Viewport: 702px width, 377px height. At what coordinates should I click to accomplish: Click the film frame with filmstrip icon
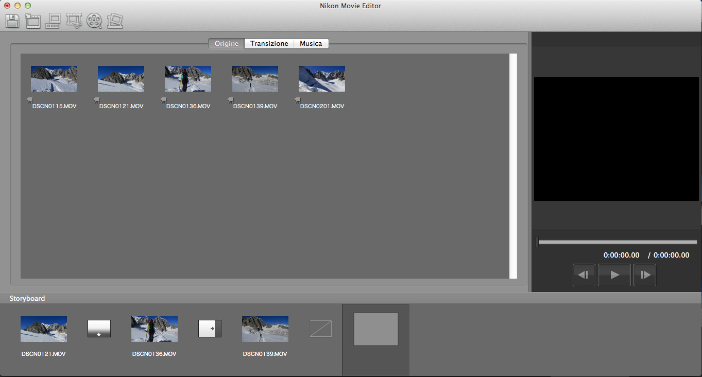[x=53, y=21]
